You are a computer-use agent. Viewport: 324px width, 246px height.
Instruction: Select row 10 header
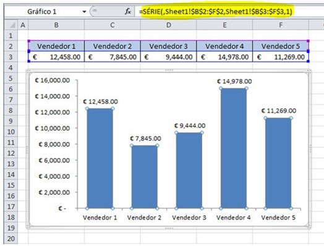click(x=11, y=132)
